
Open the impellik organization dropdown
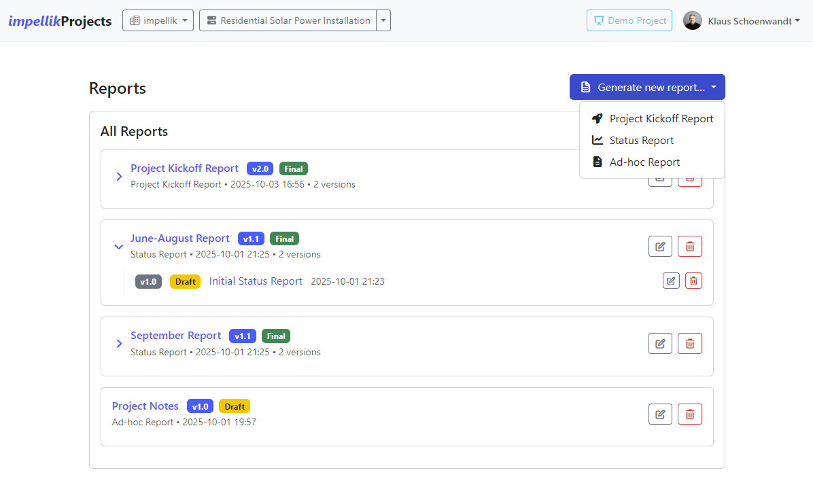click(x=158, y=21)
